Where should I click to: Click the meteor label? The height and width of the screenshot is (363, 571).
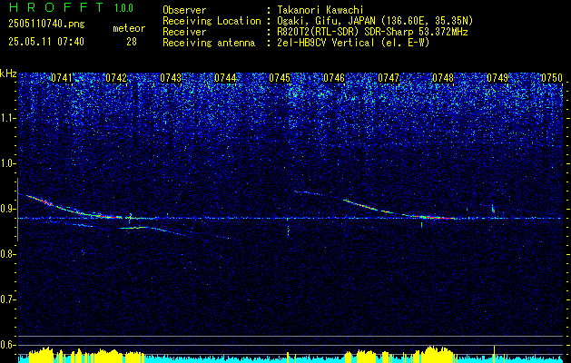[x=129, y=28]
